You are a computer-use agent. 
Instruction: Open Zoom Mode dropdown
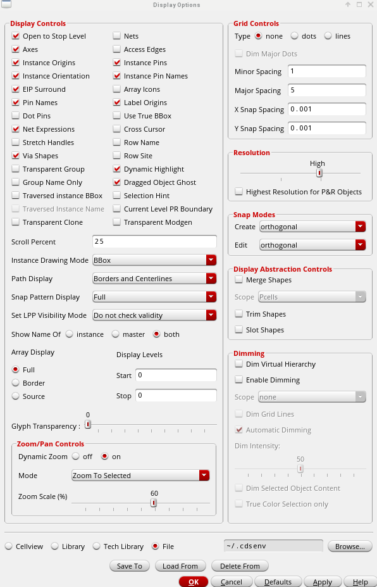(x=140, y=476)
